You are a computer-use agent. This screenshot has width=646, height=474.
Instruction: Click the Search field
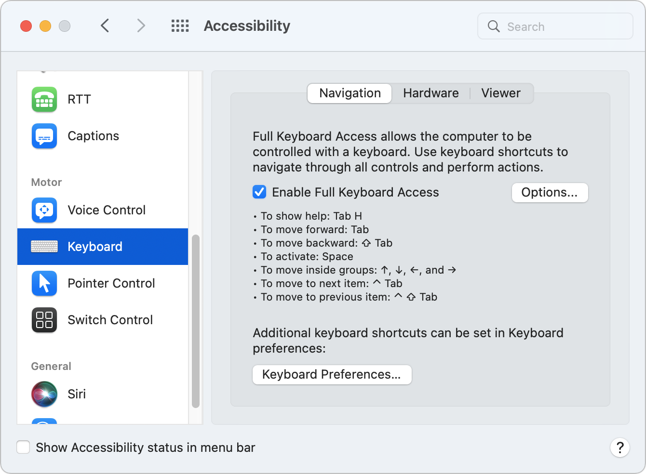pyautogui.click(x=554, y=26)
